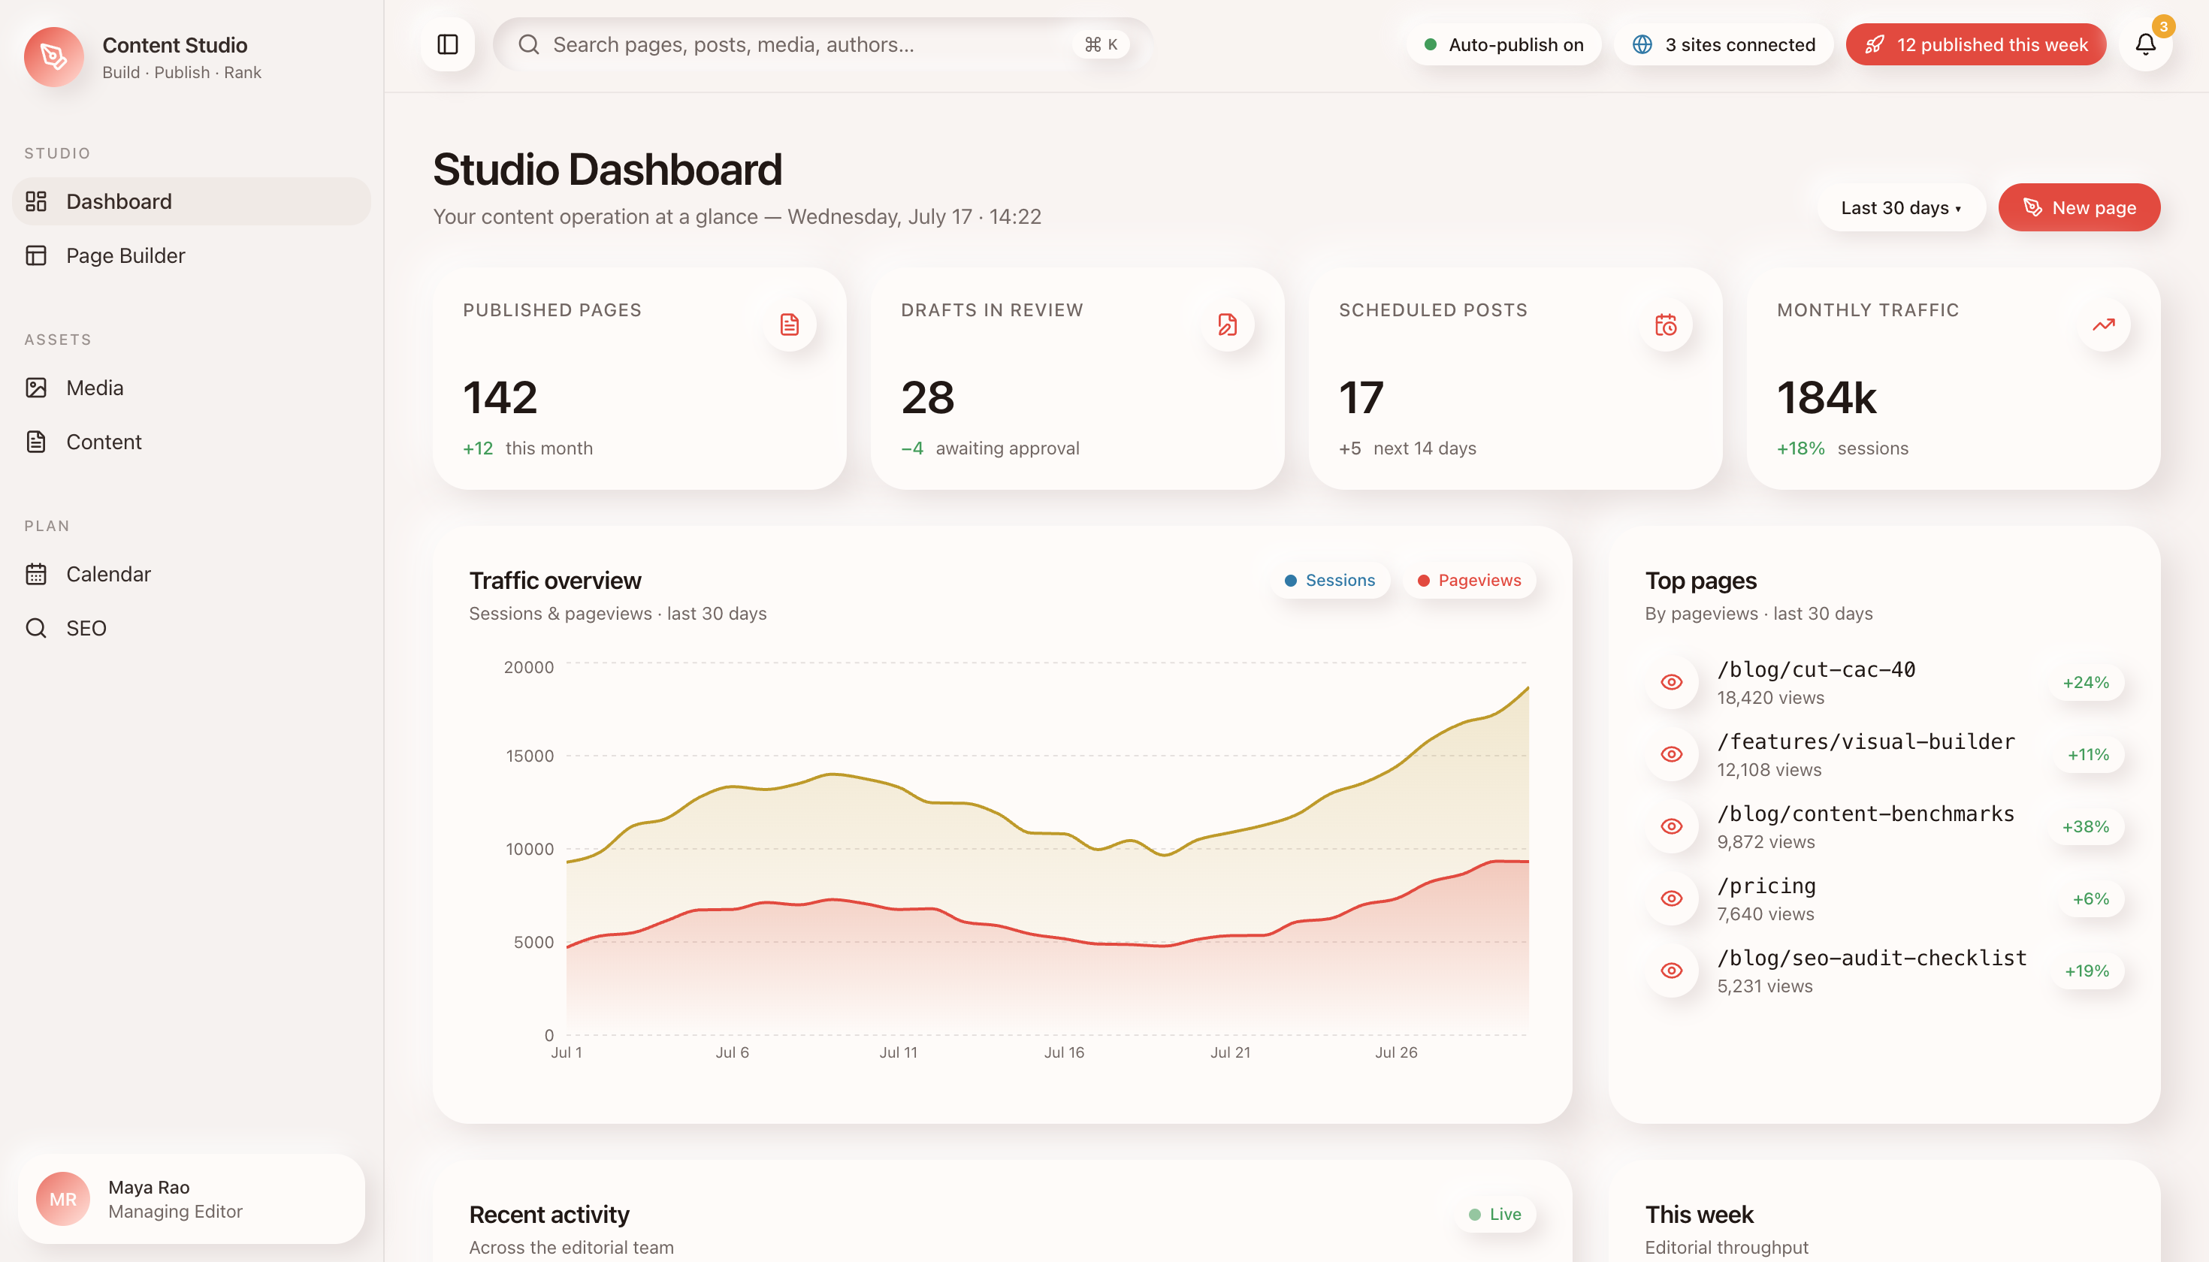Viewport: 2209px width, 1262px height.
Task: Click the /pricing page path
Action: click(1766, 886)
